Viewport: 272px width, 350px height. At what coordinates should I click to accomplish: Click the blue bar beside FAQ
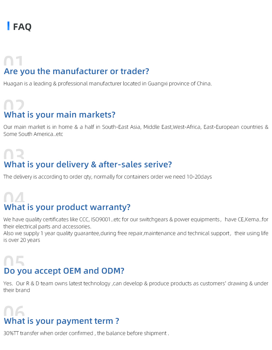[8, 26]
